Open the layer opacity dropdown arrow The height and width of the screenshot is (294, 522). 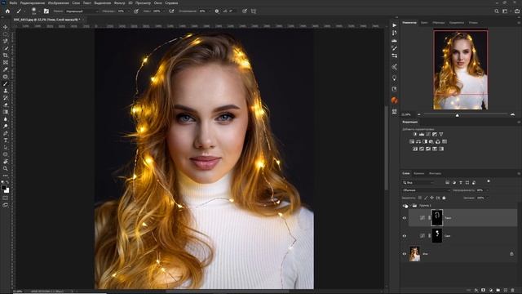(x=488, y=190)
